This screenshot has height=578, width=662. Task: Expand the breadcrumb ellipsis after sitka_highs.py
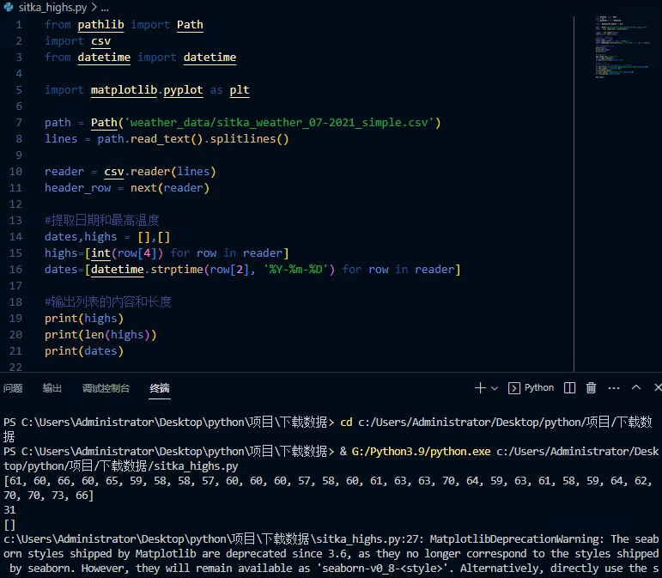[105, 6]
